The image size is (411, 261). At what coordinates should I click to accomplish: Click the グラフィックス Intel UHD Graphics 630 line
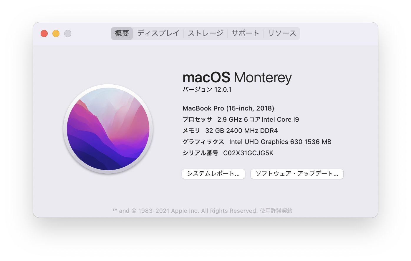tap(257, 142)
